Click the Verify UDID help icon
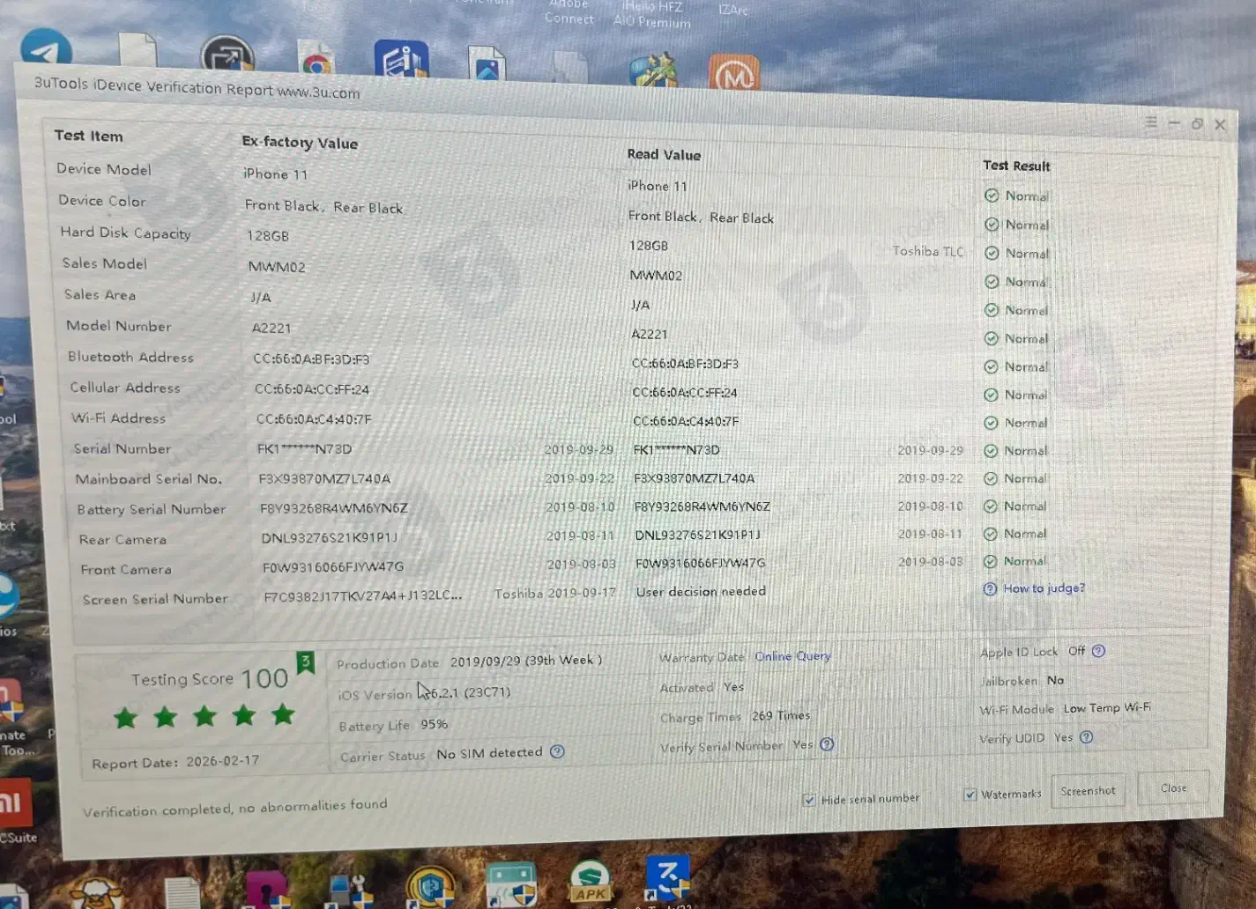 click(1086, 737)
